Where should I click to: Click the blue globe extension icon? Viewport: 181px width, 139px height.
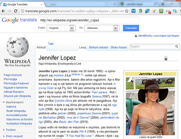[x=147, y=11]
